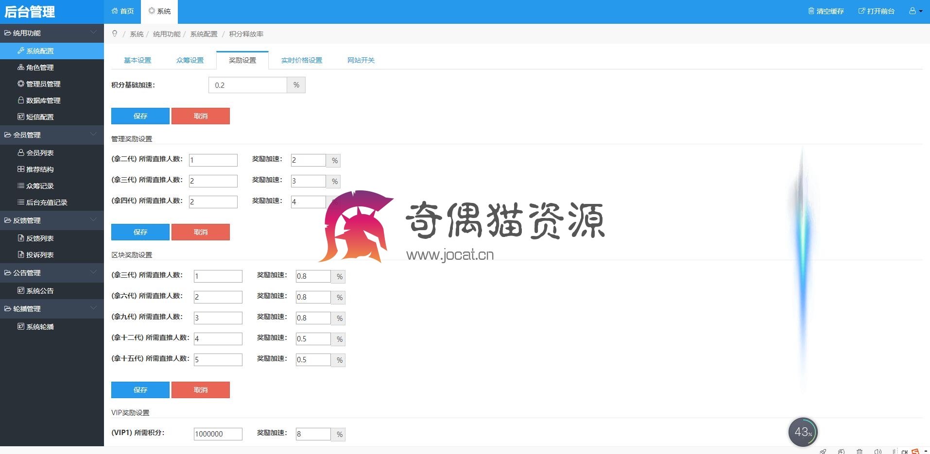
Task: Open the 实时价格设置 tab
Action: tap(302, 60)
